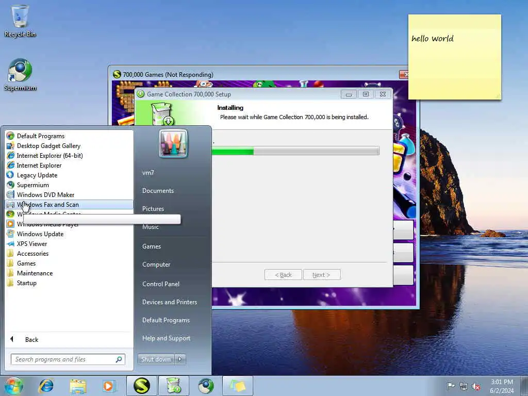
Task: Expand the Startup folder
Action: click(x=69, y=283)
